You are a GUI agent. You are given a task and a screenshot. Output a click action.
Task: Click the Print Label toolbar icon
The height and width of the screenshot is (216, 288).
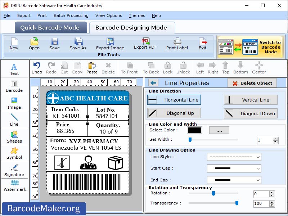(x=177, y=44)
